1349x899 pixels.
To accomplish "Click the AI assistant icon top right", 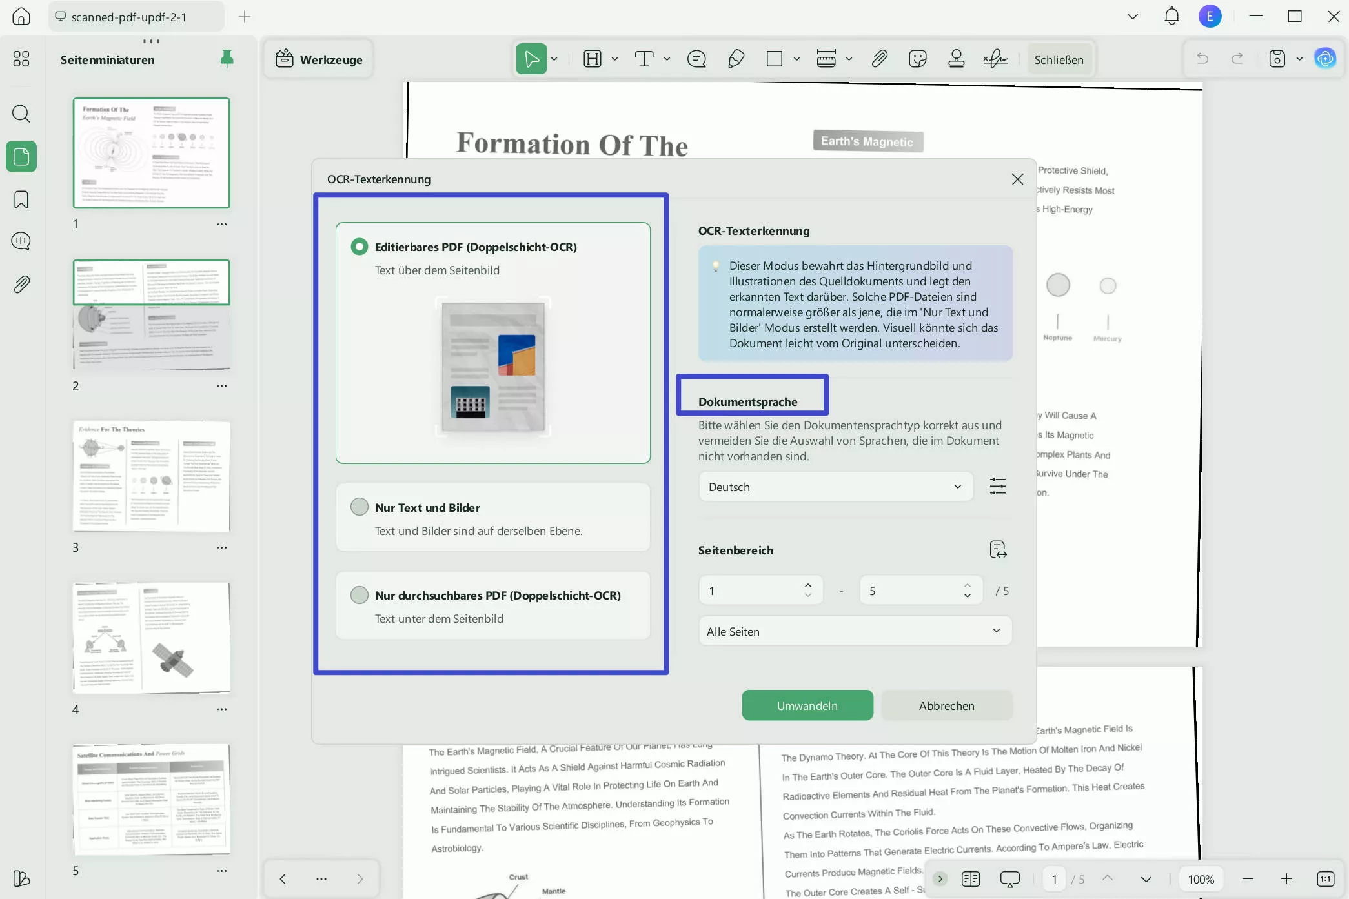I will click(x=1325, y=59).
